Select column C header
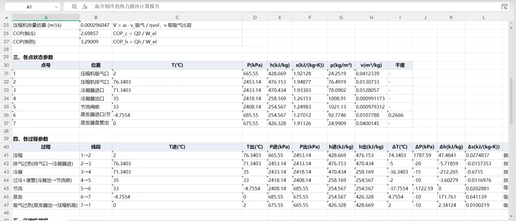The image size is (516, 221). (177, 17)
